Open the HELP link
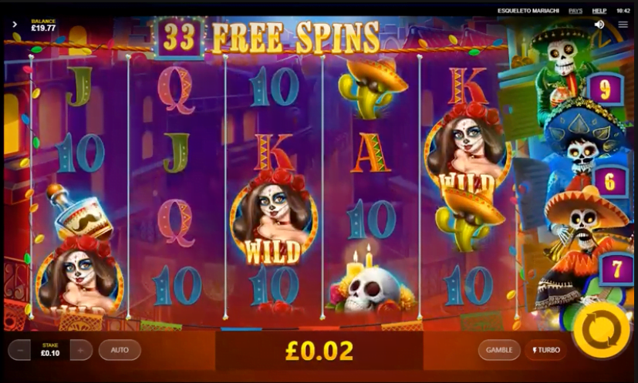 [599, 11]
